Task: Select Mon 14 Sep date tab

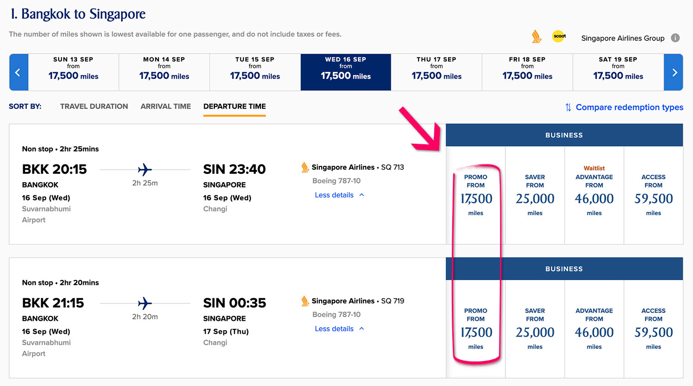Action: (x=164, y=72)
